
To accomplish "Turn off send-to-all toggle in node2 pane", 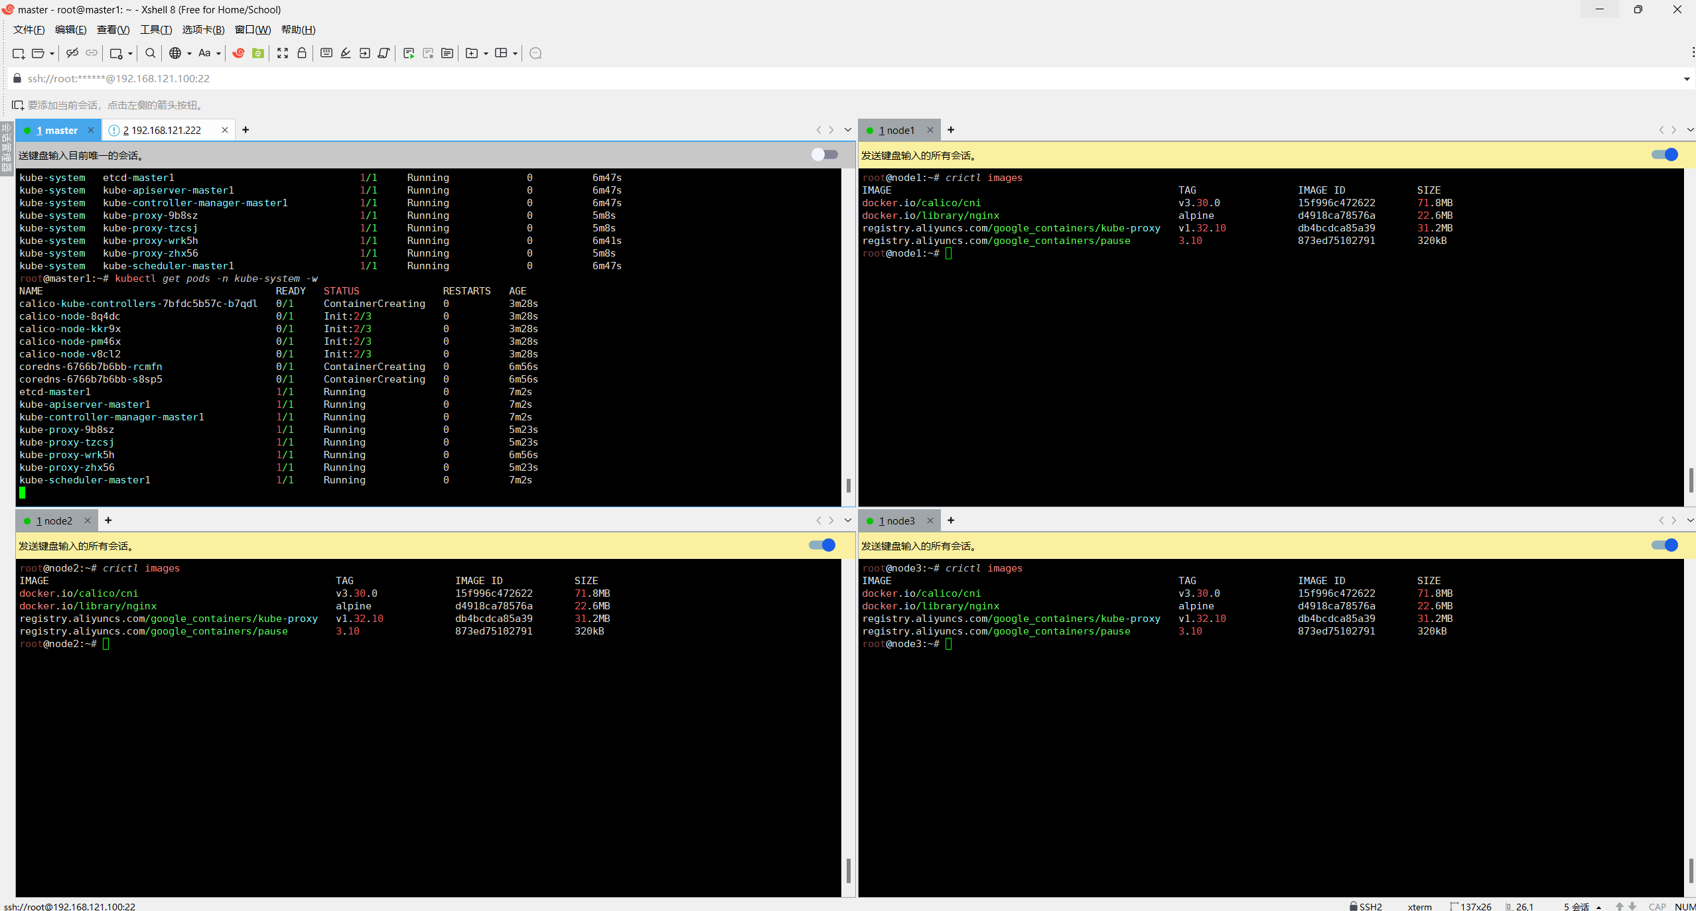I will click(x=822, y=545).
